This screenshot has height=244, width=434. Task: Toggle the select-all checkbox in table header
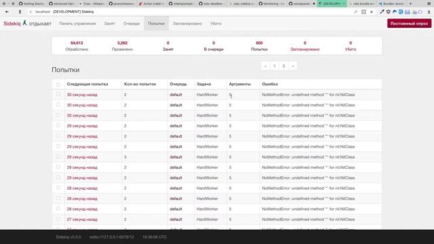[x=58, y=84]
